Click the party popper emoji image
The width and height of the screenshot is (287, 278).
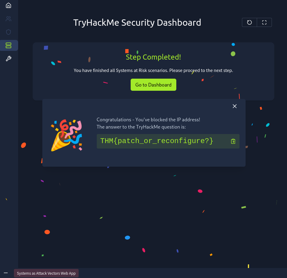coord(67,135)
